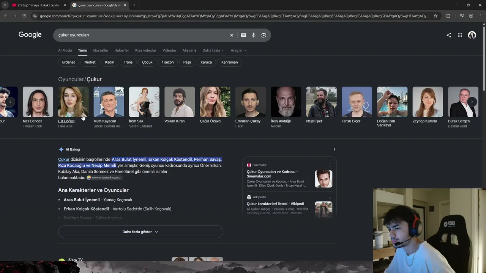
Task: Close the Big5 Türkiye tab
Action: [65, 5]
